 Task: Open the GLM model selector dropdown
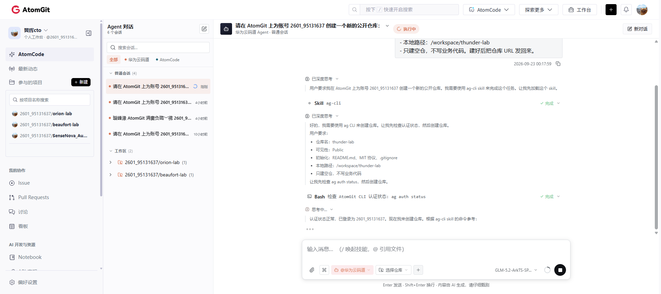pyautogui.click(x=516, y=270)
